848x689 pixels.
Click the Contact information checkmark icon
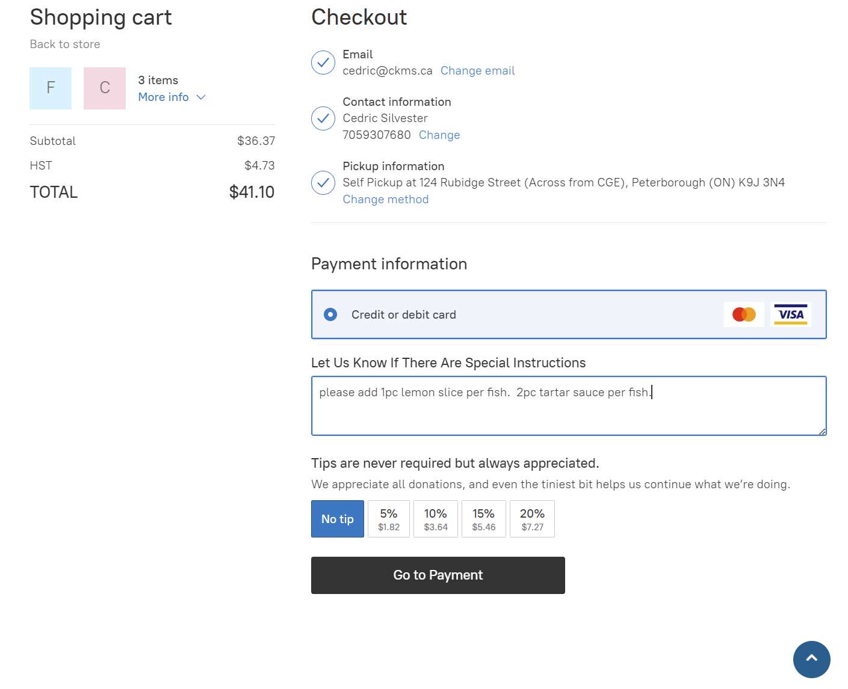coord(323,118)
